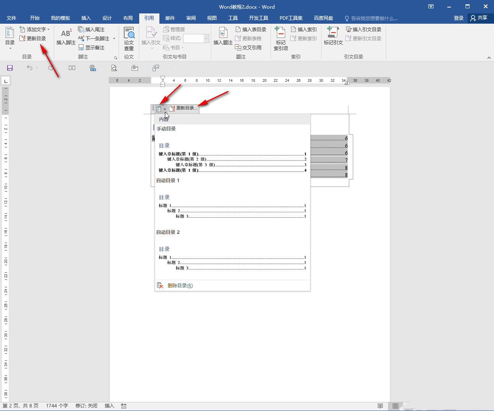Click the macro recording icon in status bar
Screen dimensions: 494x411
(x=124, y=406)
